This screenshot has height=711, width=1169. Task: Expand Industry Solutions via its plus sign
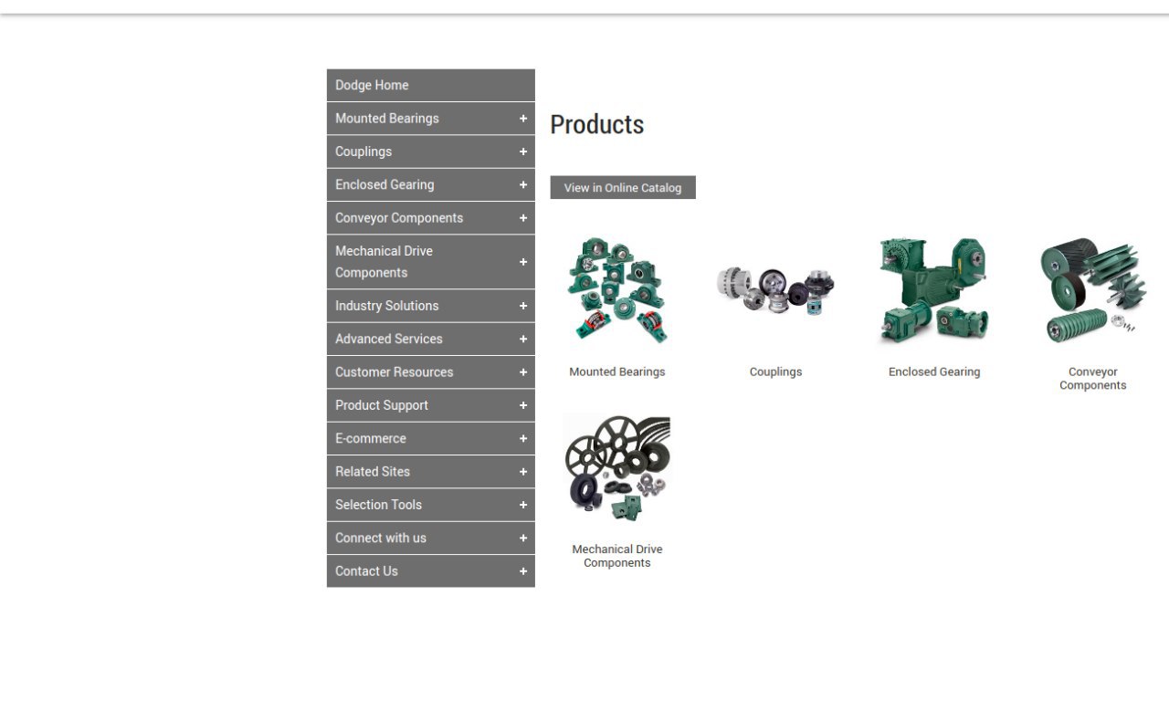point(523,306)
